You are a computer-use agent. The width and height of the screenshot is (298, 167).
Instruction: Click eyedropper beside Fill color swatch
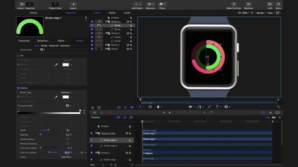point(56,65)
